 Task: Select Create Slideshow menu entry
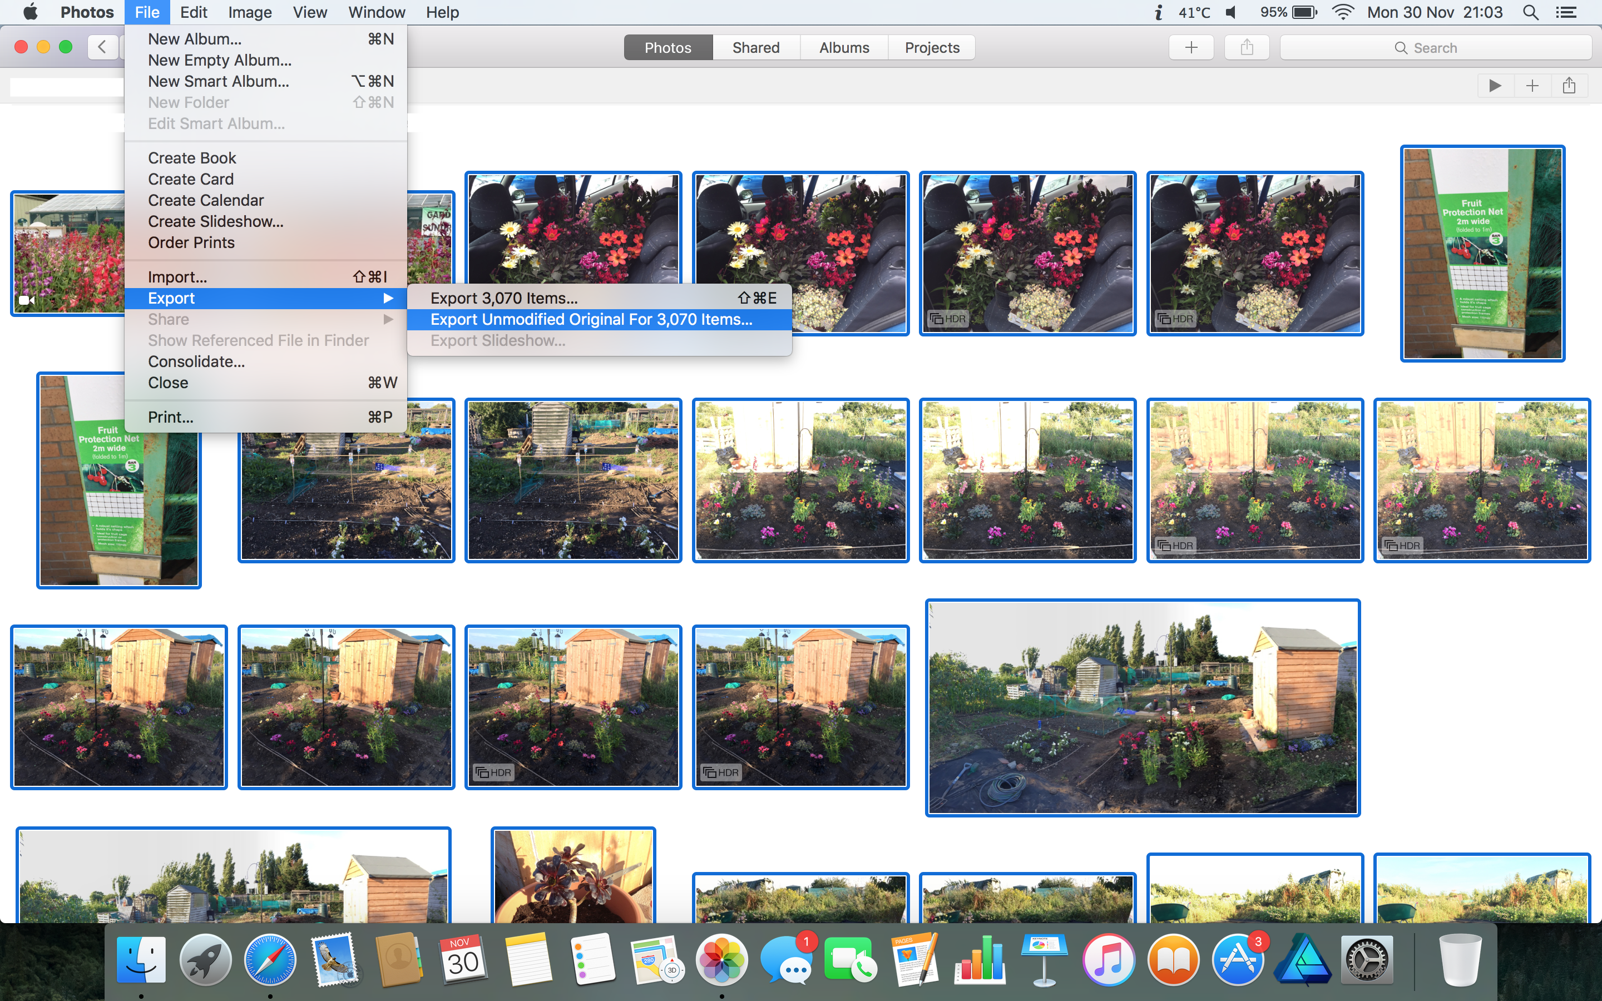[216, 222]
